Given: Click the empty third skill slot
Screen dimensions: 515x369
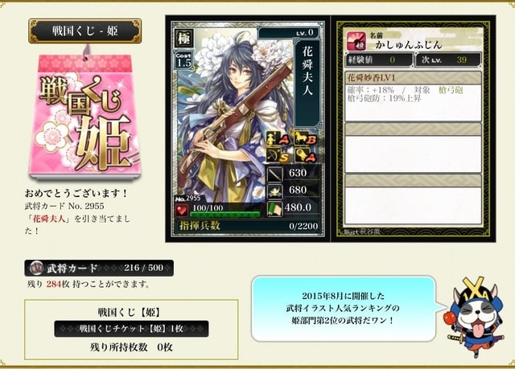Looking at the screenshot, I should (x=413, y=199).
